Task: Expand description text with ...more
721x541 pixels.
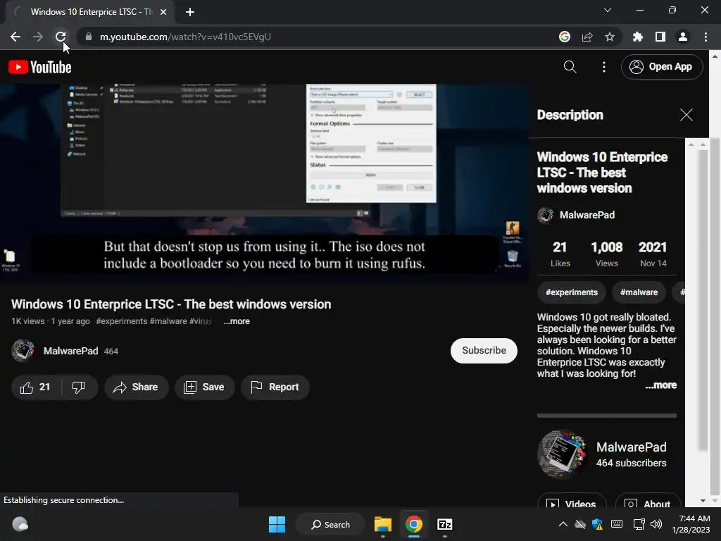Action: pos(660,385)
